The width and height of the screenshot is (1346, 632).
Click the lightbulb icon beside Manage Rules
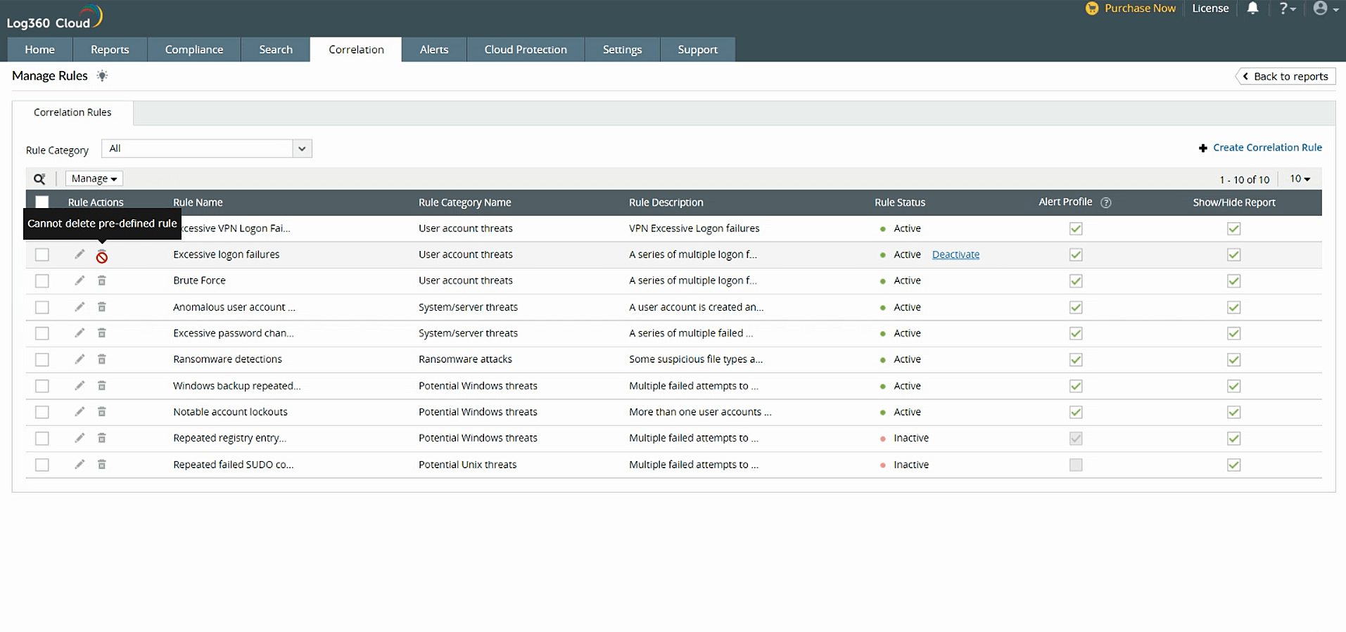click(x=102, y=76)
